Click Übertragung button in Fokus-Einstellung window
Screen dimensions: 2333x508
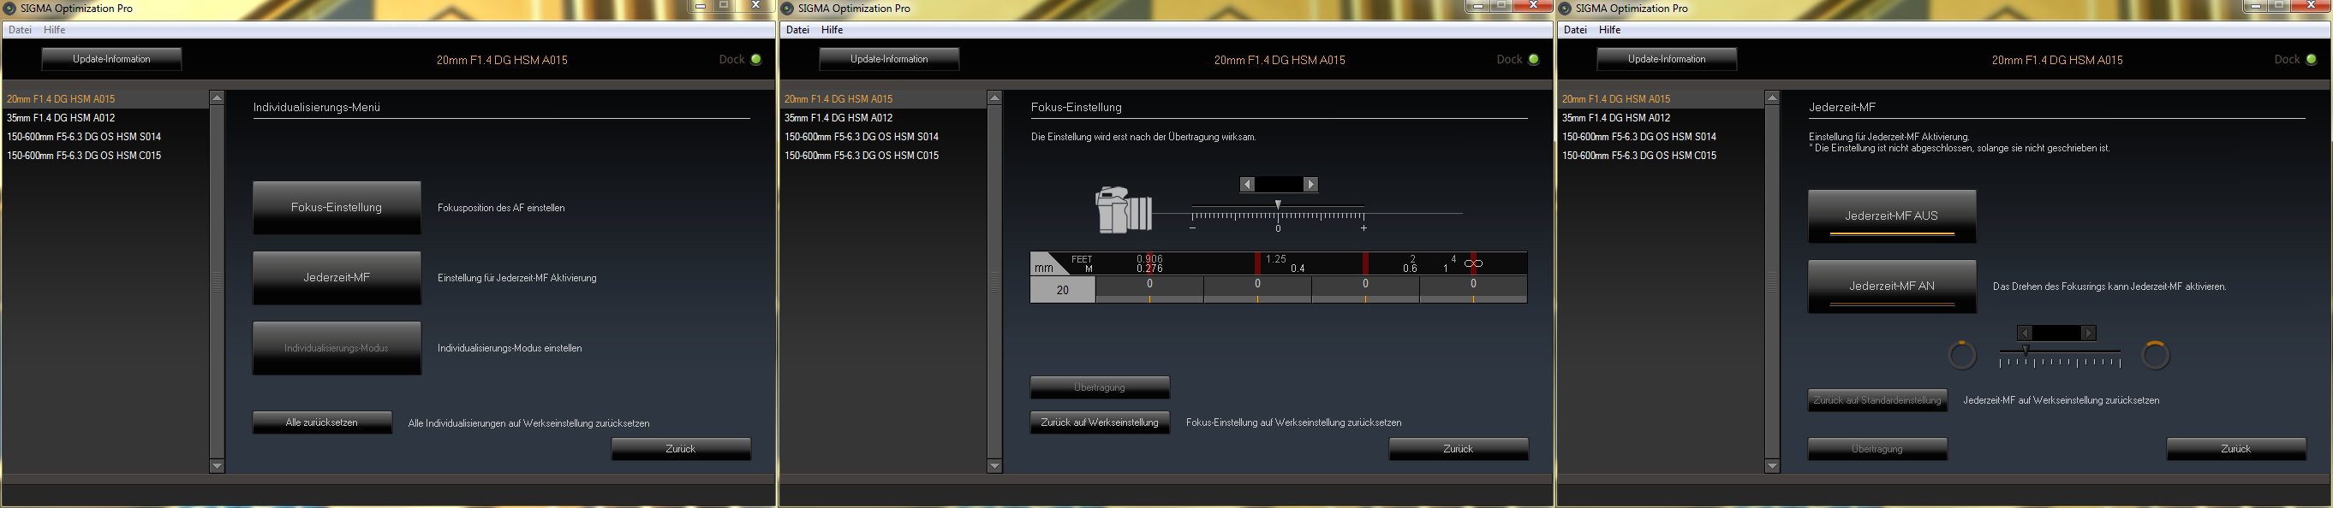tap(1101, 387)
